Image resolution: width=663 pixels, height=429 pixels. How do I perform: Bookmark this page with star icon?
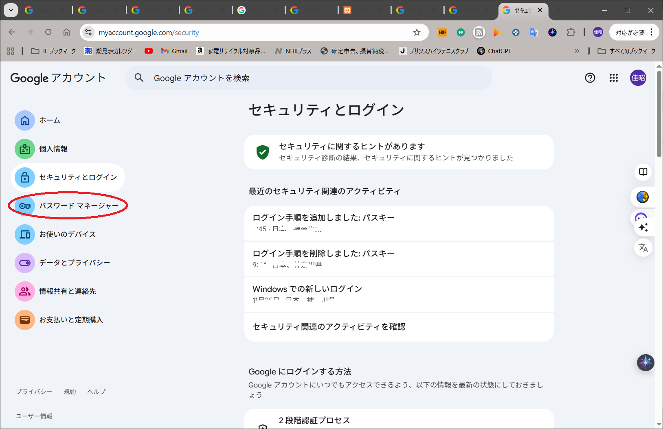tap(417, 33)
